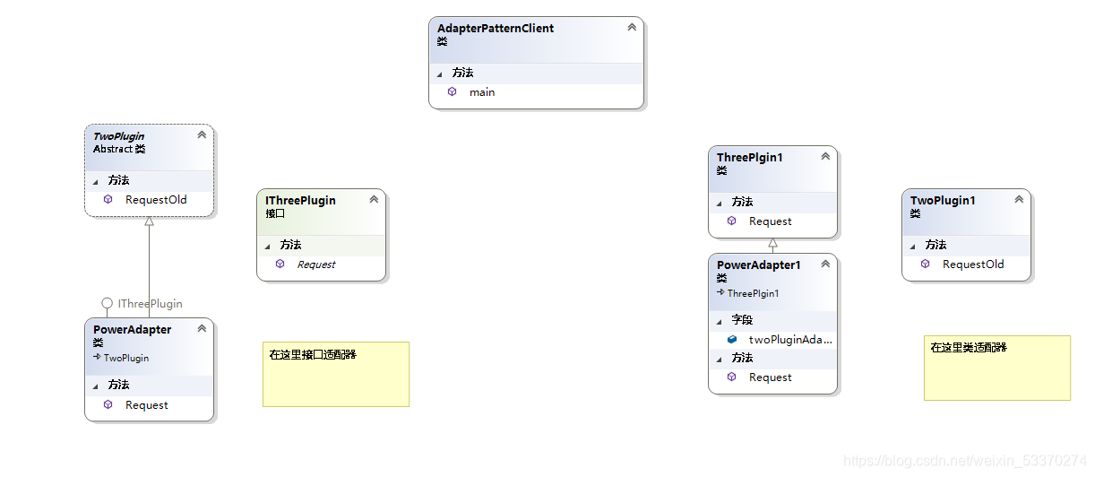Collapse the TwoPlugin abstract class chevron

coord(202,135)
